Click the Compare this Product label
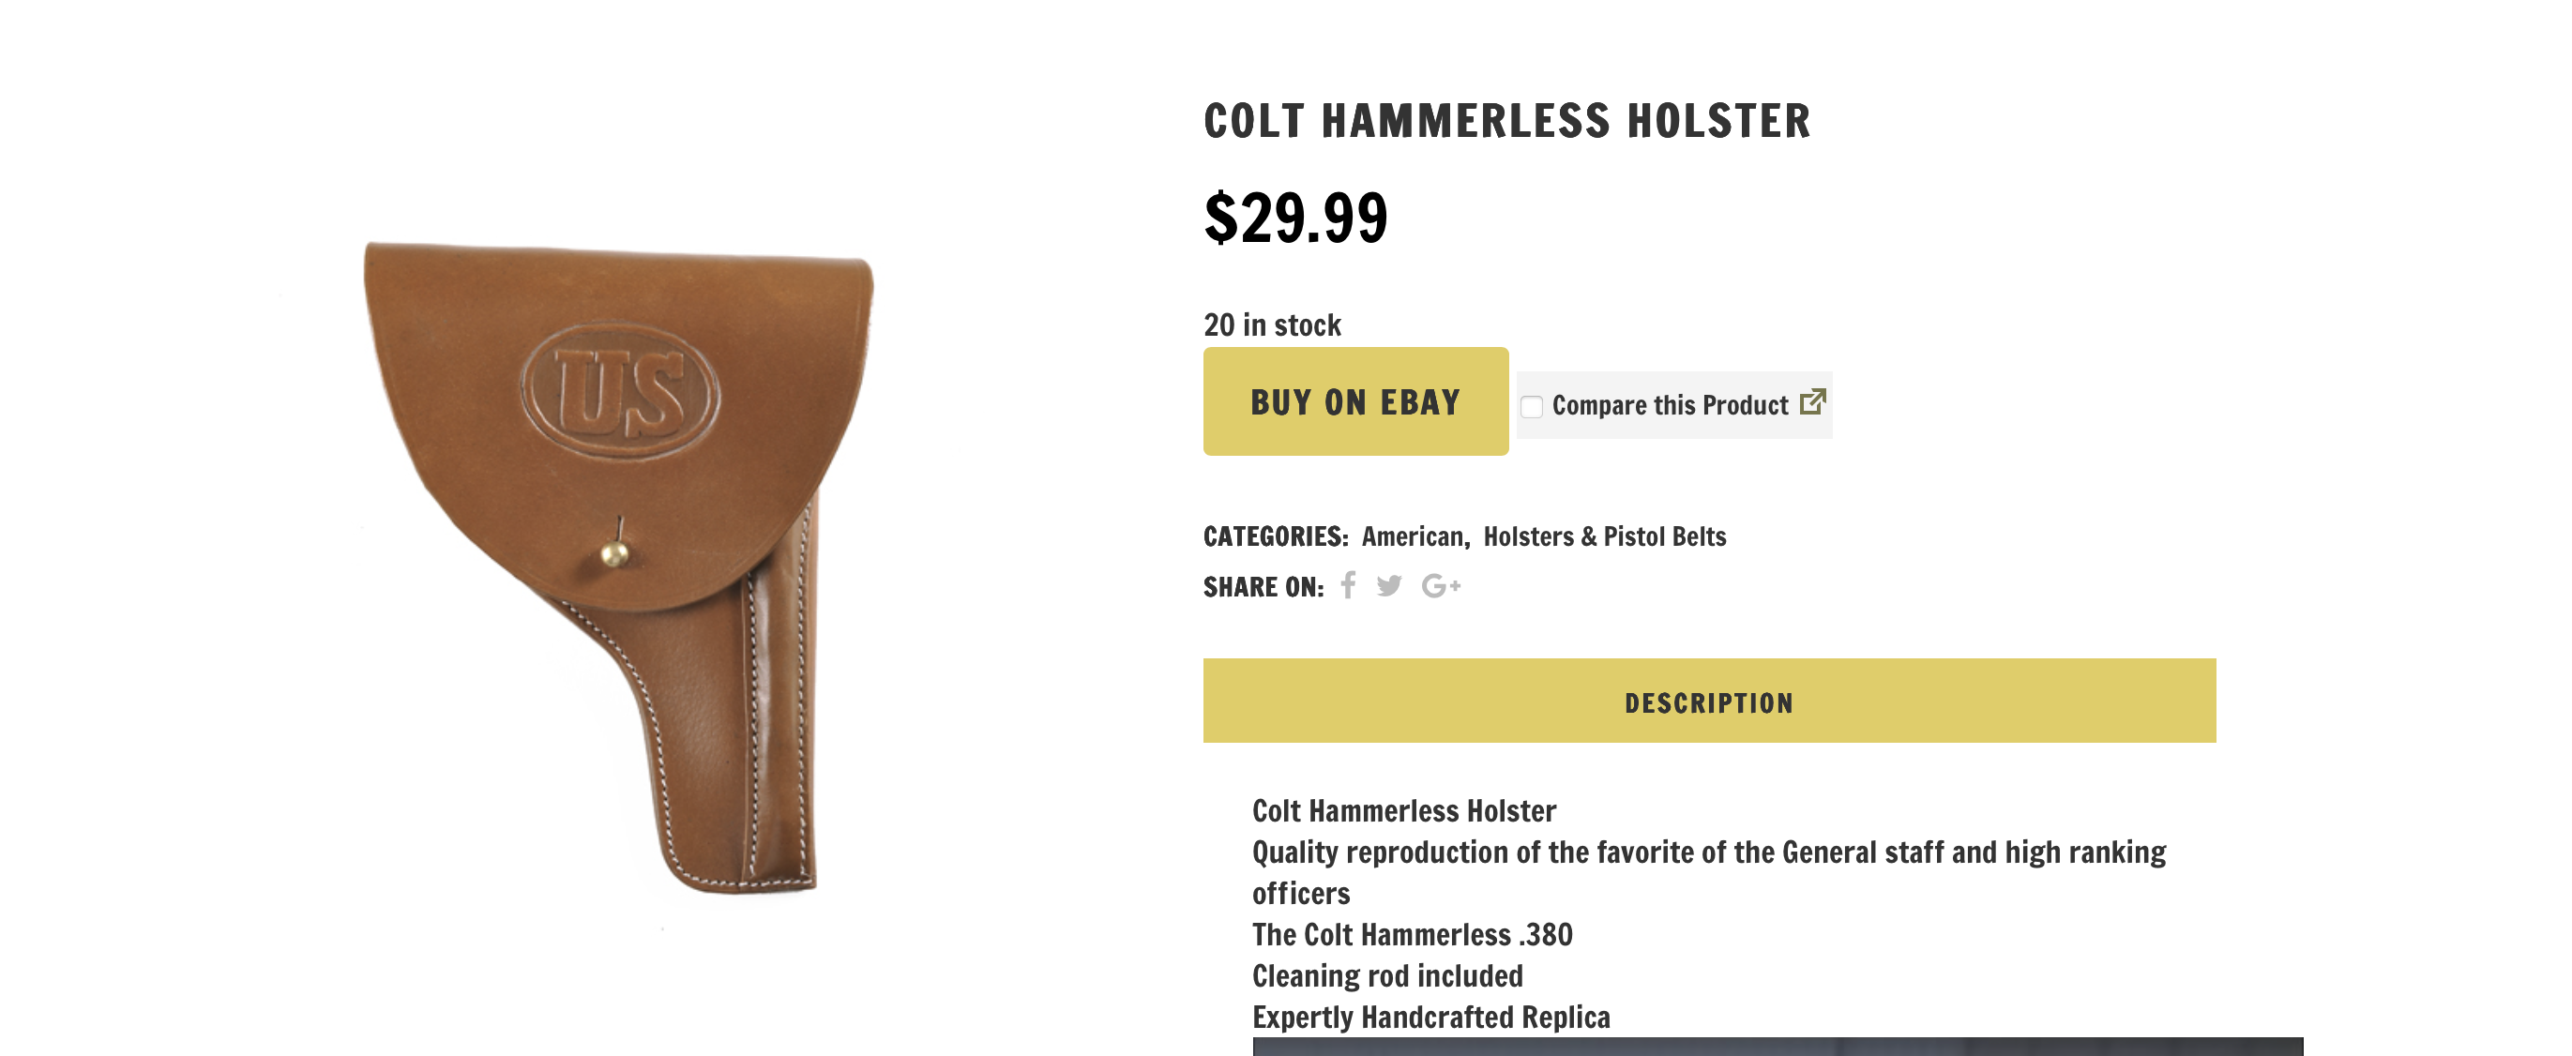This screenshot has width=2572, height=1056. (x=1670, y=405)
